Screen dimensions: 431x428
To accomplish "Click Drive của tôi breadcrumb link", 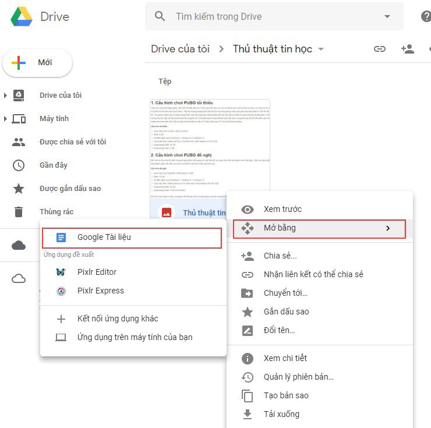I will coord(180,49).
